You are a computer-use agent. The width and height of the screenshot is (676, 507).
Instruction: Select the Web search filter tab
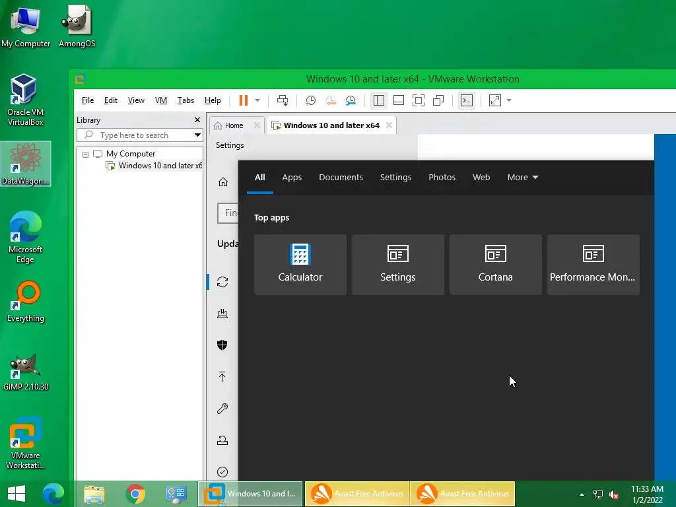pyautogui.click(x=481, y=177)
